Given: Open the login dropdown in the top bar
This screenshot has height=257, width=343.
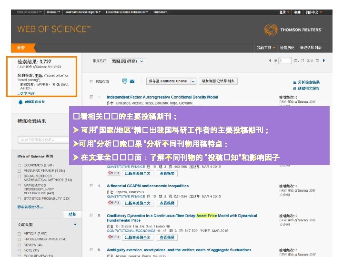Looking at the screenshot, I should click(284, 12).
